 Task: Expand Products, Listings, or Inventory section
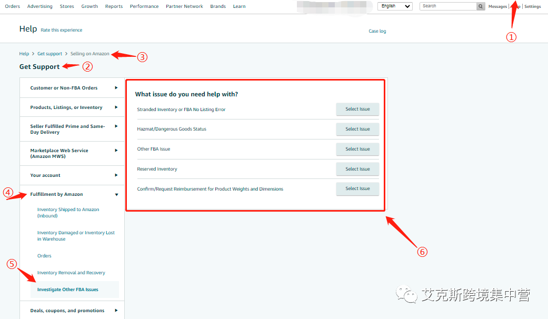[72, 107]
